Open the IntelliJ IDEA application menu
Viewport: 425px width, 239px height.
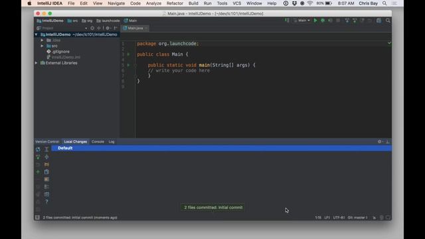pos(50,3)
